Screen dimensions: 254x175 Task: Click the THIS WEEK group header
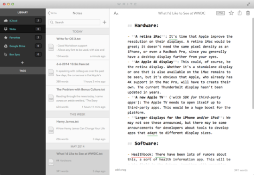pyautogui.click(x=78, y=114)
